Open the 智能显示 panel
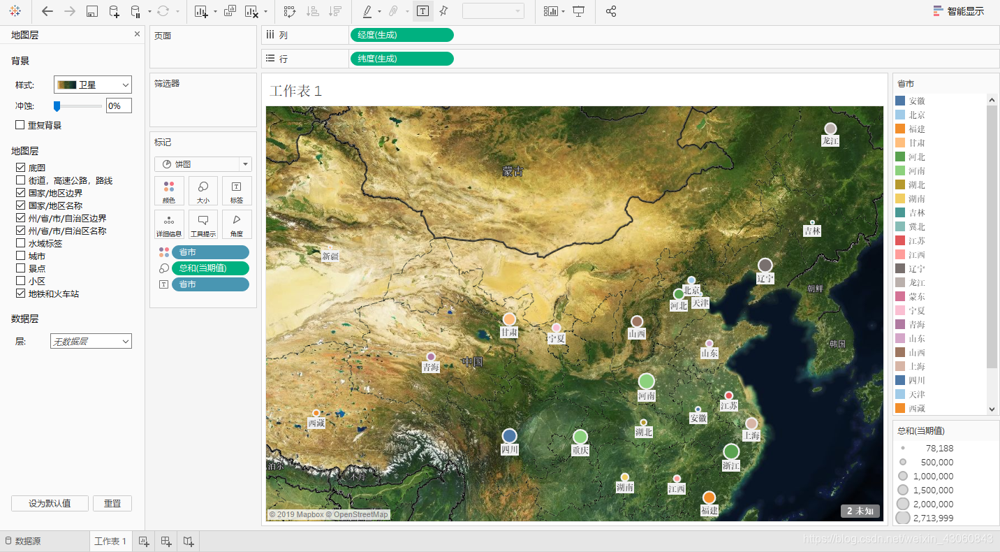Screen dimensions: 1000x552 [x=959, y=11]
